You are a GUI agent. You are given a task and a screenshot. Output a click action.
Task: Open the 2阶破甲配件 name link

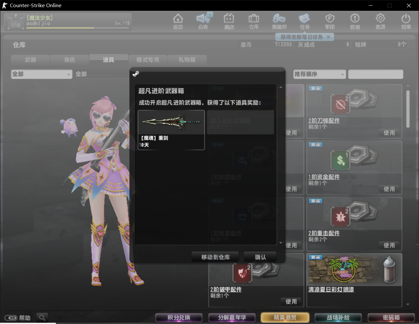click(x=226, y=289)
